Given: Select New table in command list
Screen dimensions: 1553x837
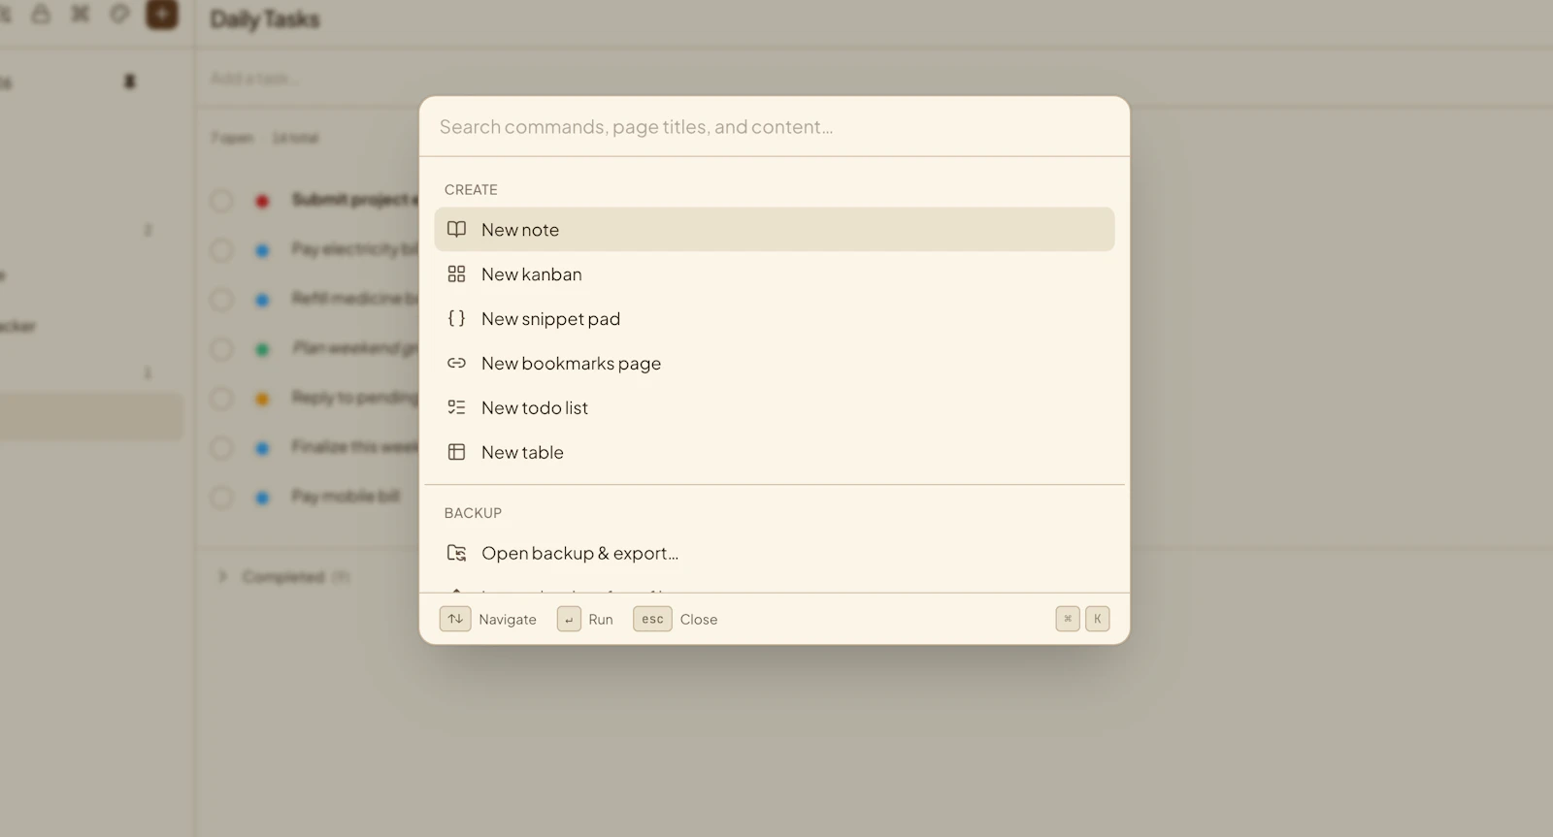Looking at the screenshot, I should [774, 453].
